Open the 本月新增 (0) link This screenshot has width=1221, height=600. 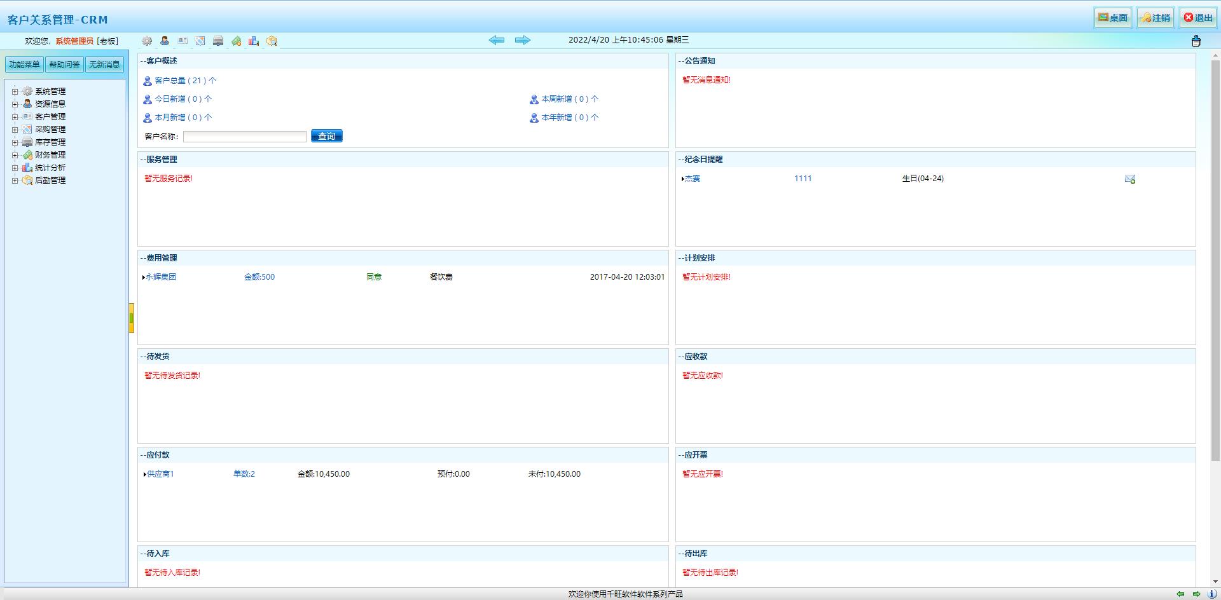point(183,118)
